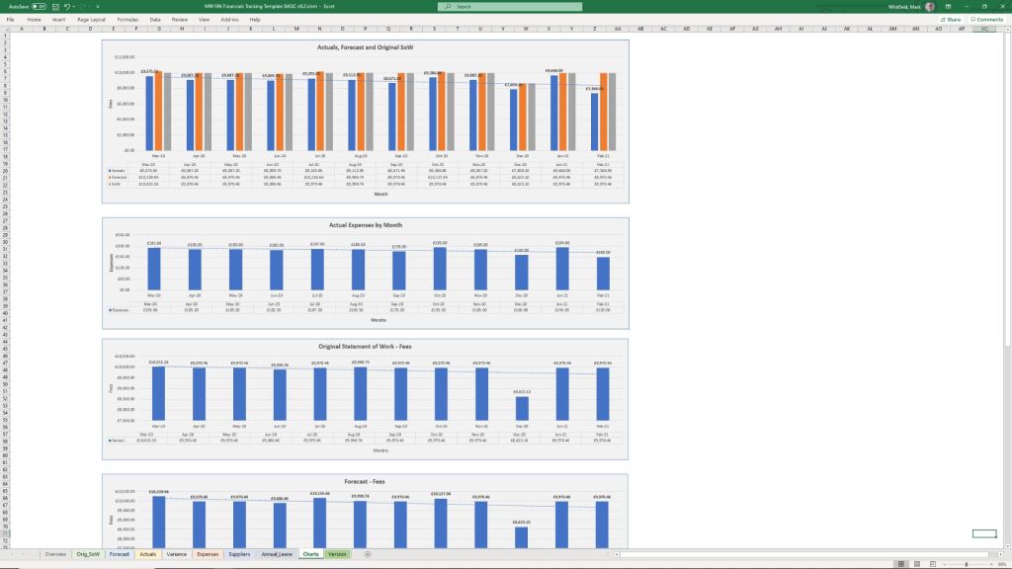Image resolution: width=1012 pixels, height=569 pixels.
Task: Click the Ribbon Display Options icon
Action: click(950, 6)
